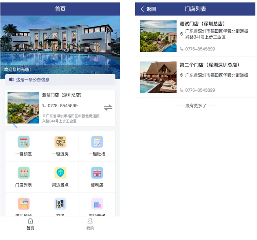Tap the 一键退房 checkout icon
Screen dimensions: 257x240
click(x=60, y=142)
